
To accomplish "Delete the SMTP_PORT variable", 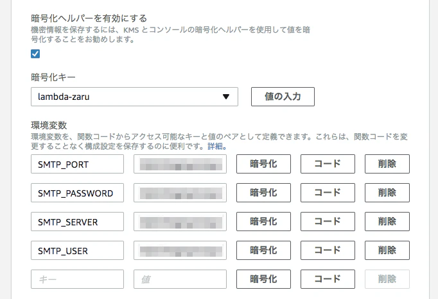I will [x=387, y=164].
